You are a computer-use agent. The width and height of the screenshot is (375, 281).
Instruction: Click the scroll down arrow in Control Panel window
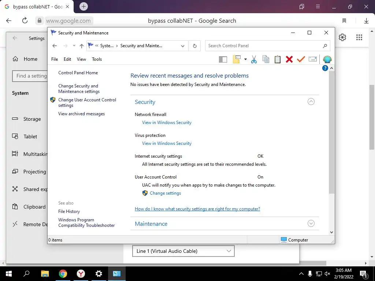(x=331, y=232)
